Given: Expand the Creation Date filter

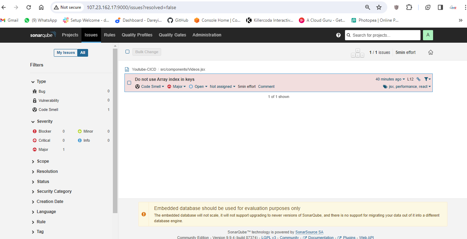Looking at the screenshot, I should [x=50, y=202].
